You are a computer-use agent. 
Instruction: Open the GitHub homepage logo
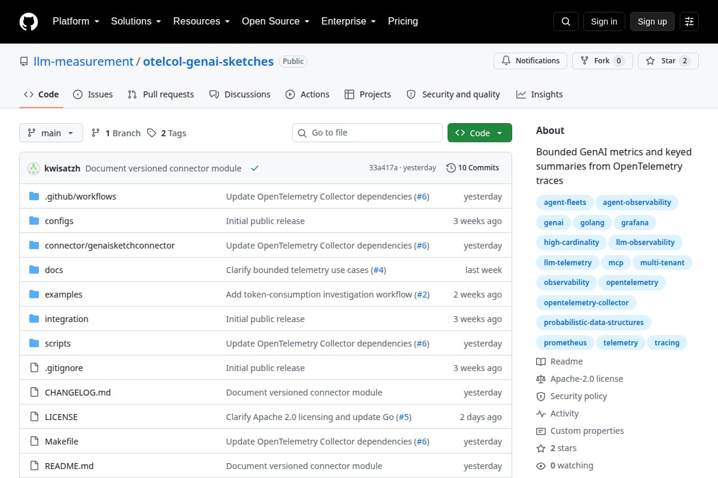click(29, 22)
